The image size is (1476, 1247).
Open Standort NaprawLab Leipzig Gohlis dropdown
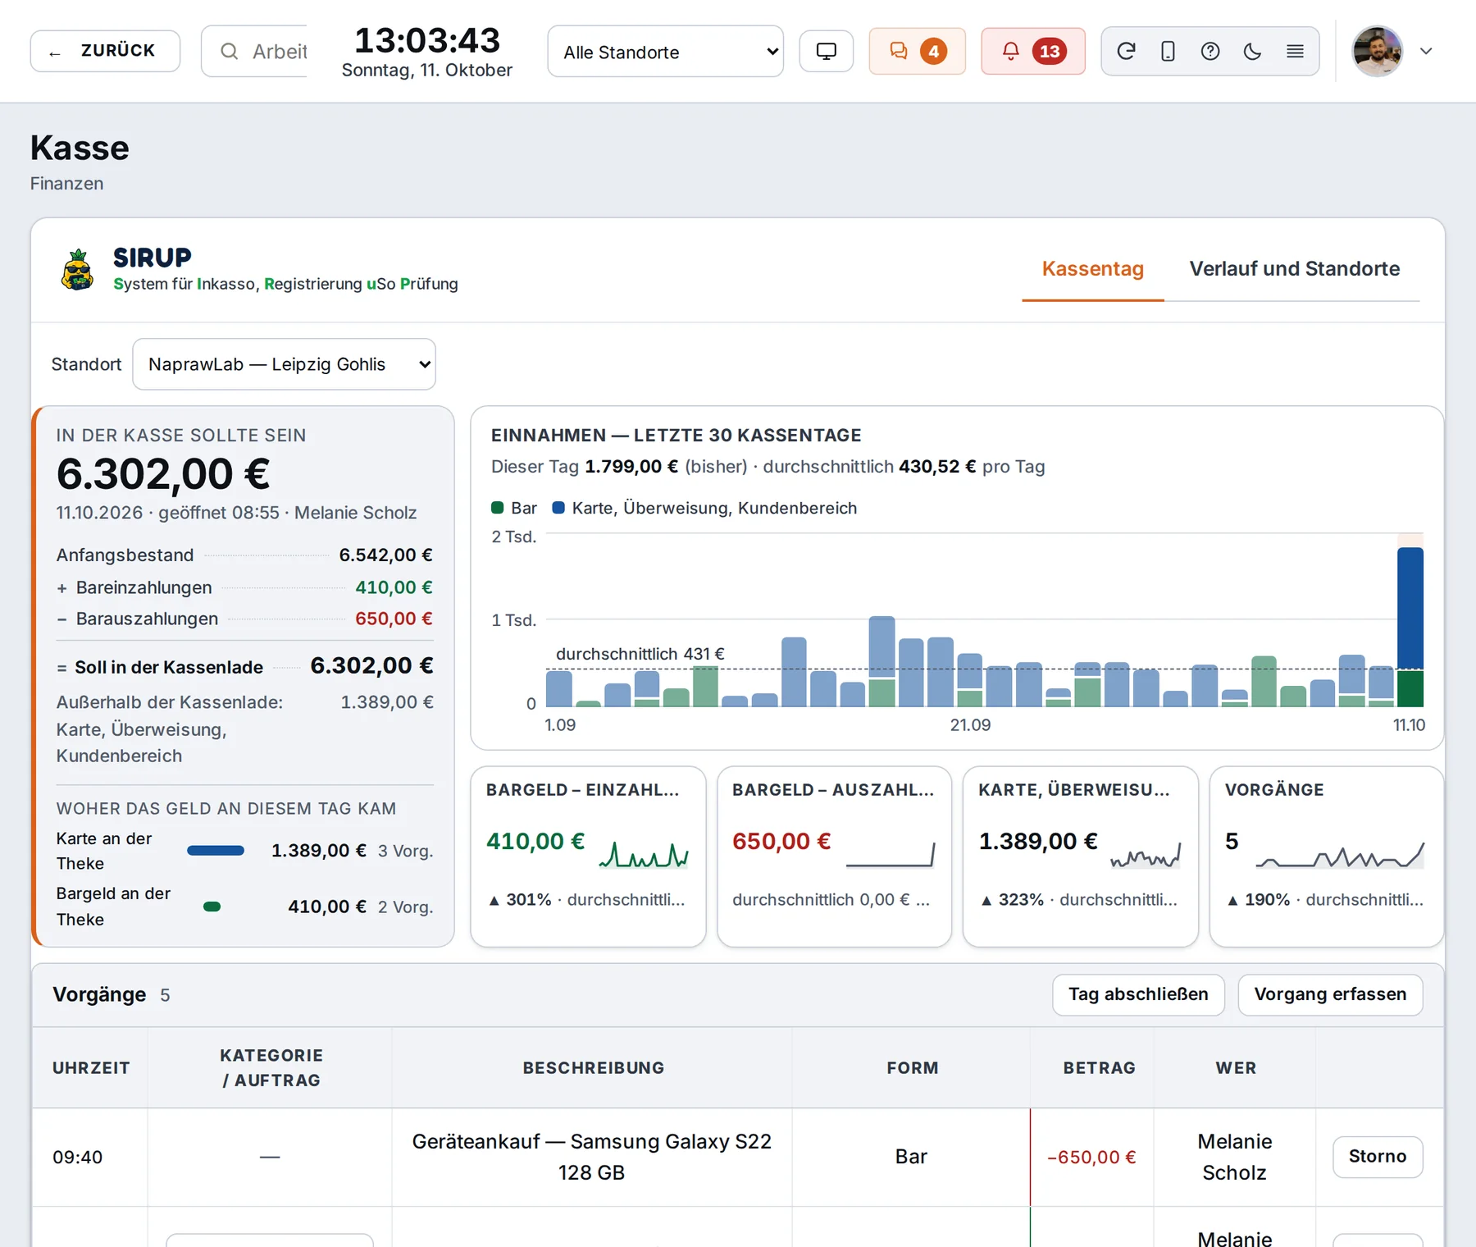pyautogui.click(x=284, y=364)
